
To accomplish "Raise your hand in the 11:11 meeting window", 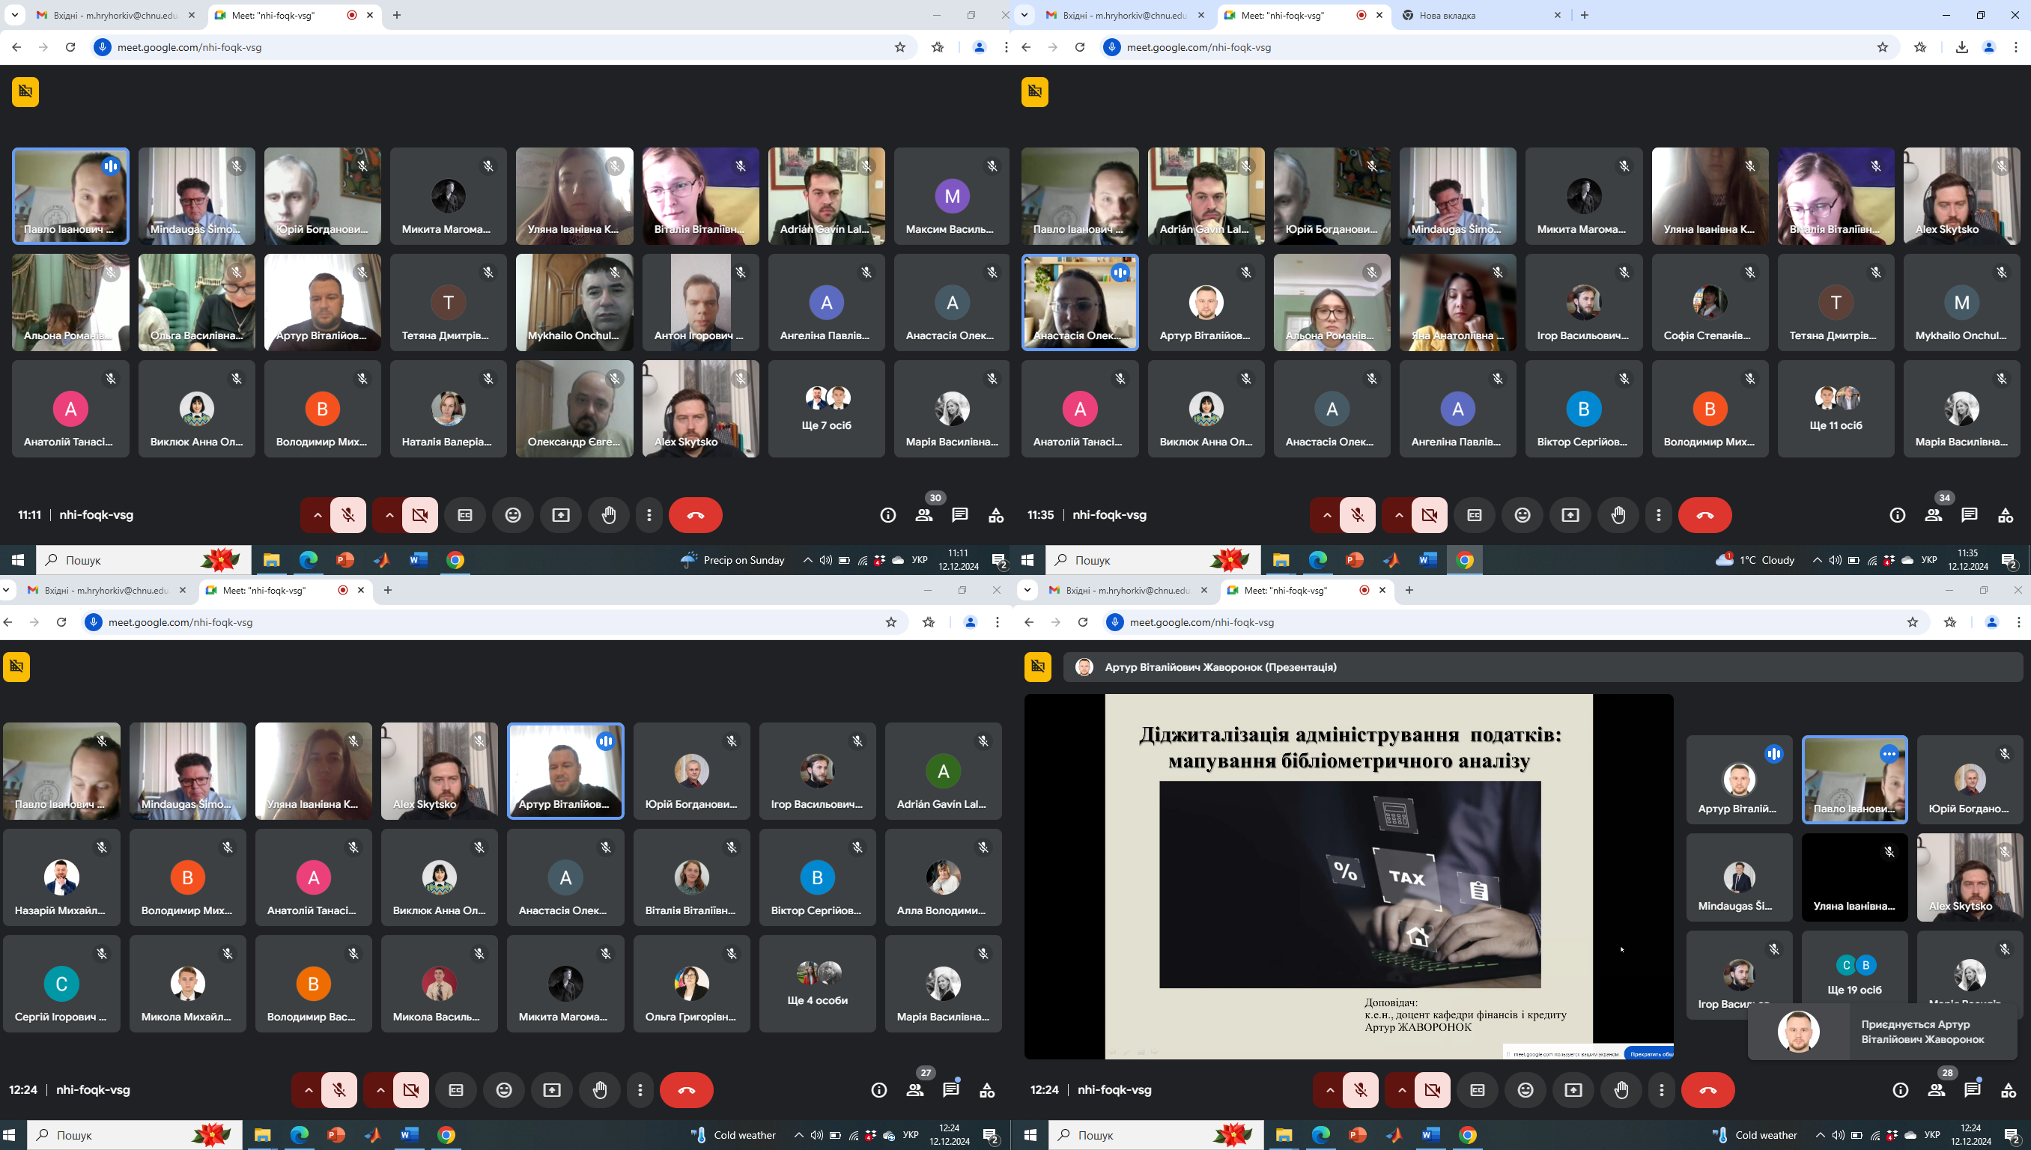I will coord(608,515).
